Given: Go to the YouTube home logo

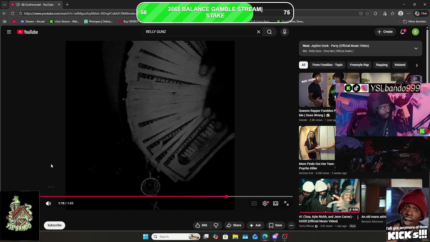Looking at the screenshot, I should point(28,32).
